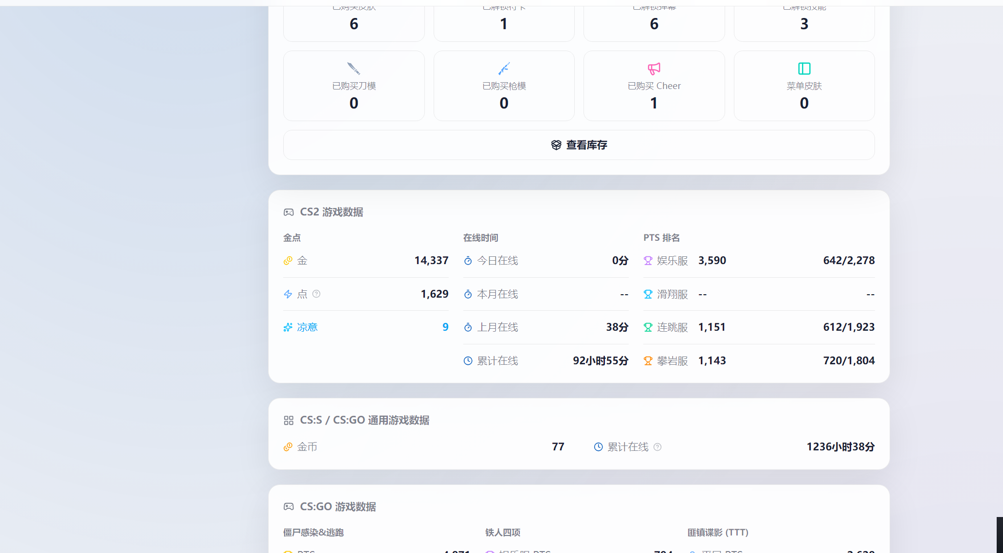Click the coin icon next to 金币
The image size is (1003, 553).
(x=288, y=447)
